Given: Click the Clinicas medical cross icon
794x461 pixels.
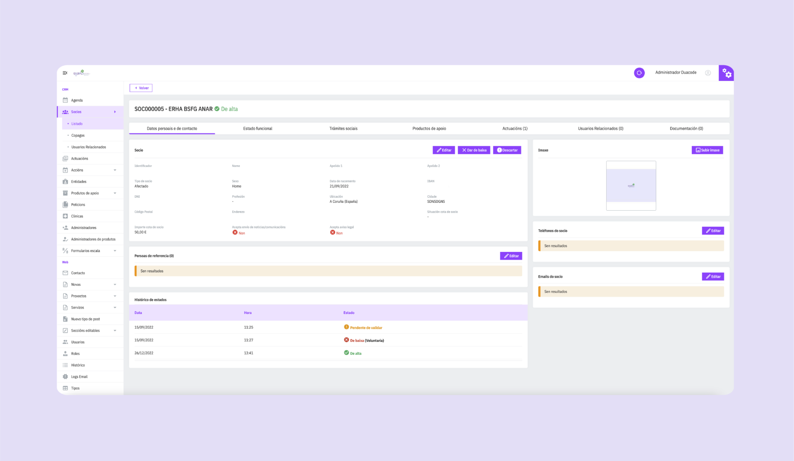Looking at the screenshot, I should [x=65, y=216].
